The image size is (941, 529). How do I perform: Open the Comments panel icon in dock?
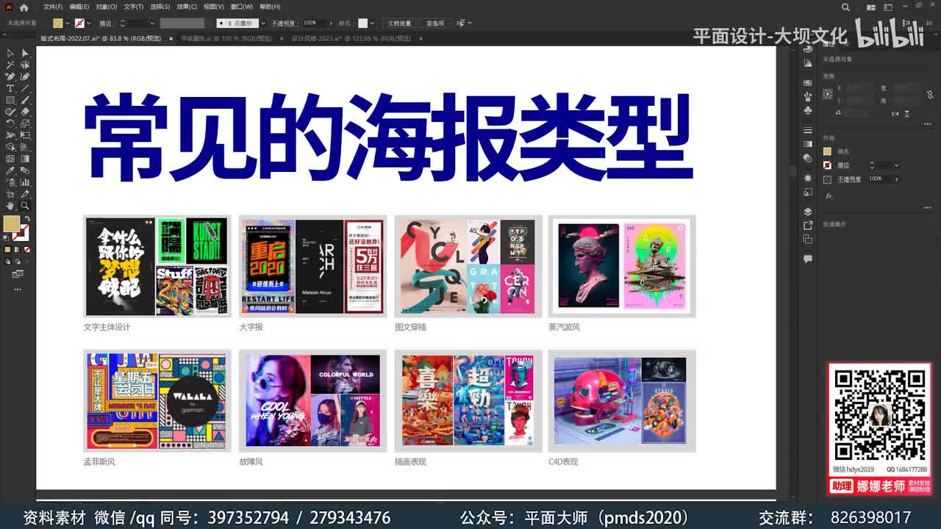click(808, 259)
